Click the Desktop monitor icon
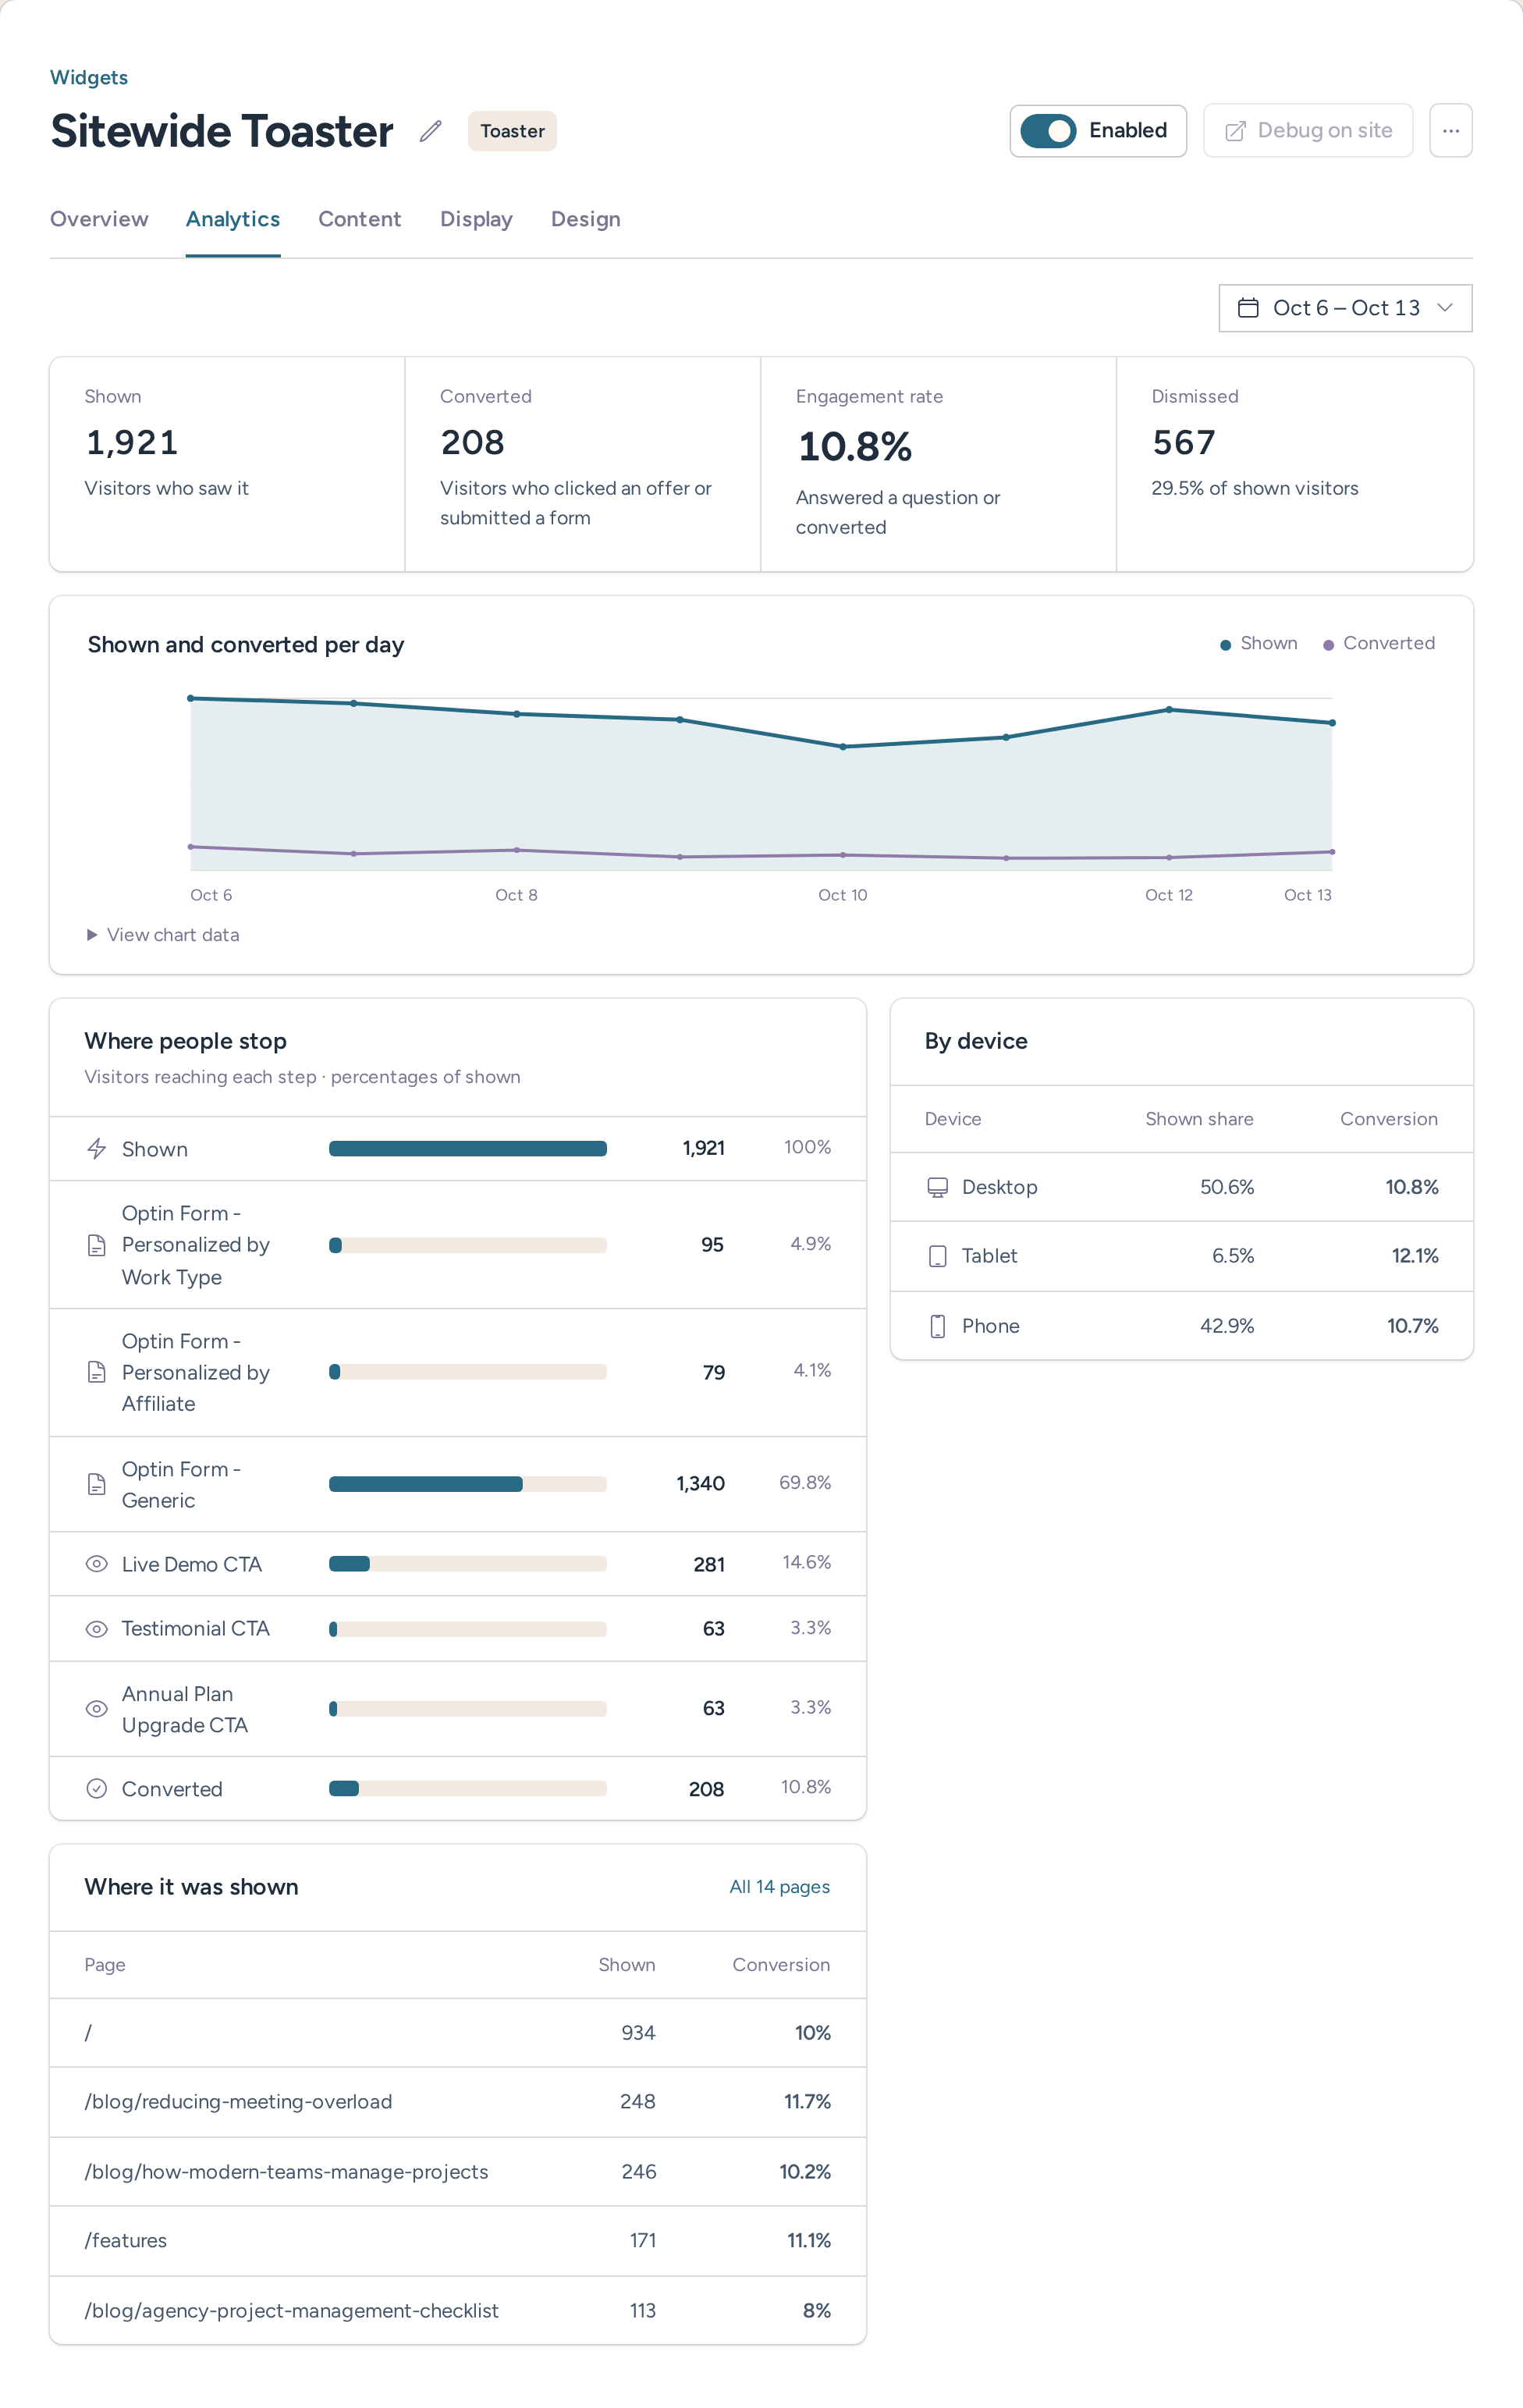 tap(937, 1187)
